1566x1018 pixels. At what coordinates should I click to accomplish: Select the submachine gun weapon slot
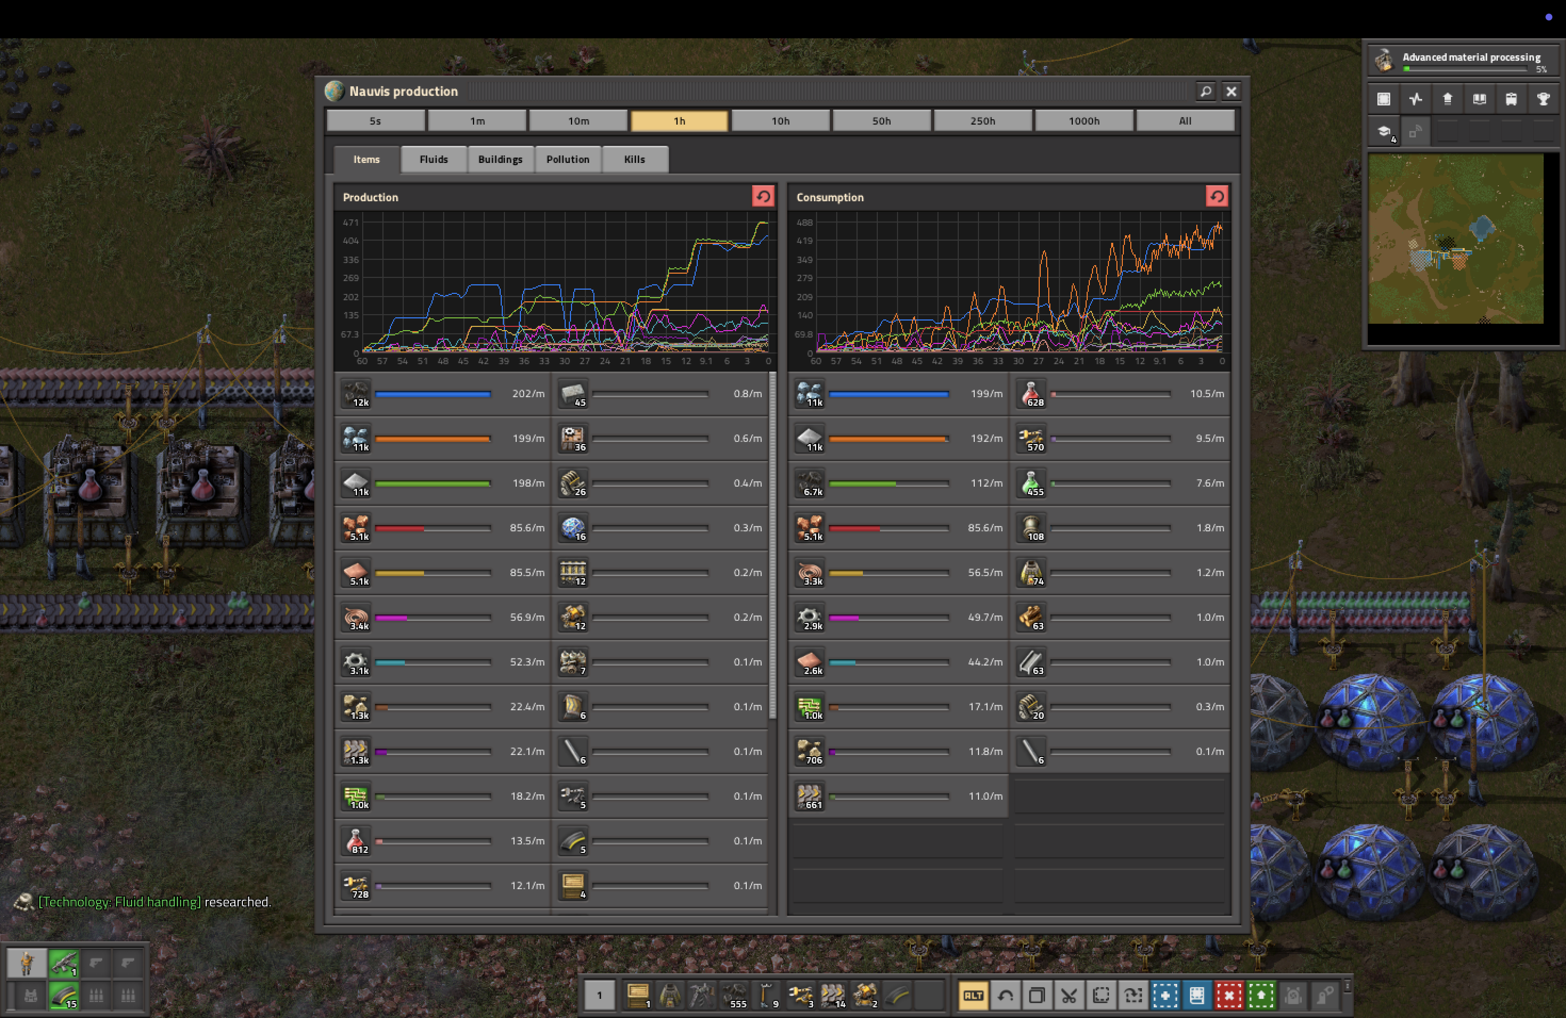click(64, 963)
